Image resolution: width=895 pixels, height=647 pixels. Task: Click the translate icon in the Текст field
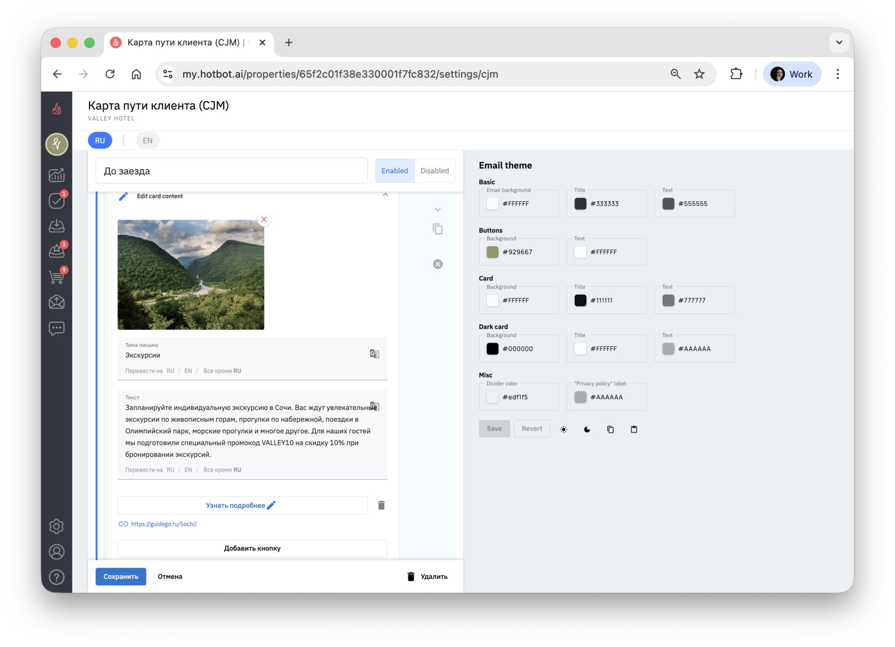pyautogui.click(x=375, y=406)
